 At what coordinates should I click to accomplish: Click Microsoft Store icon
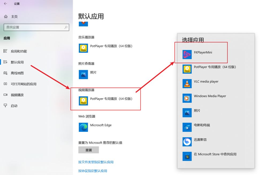click(187, 156)
